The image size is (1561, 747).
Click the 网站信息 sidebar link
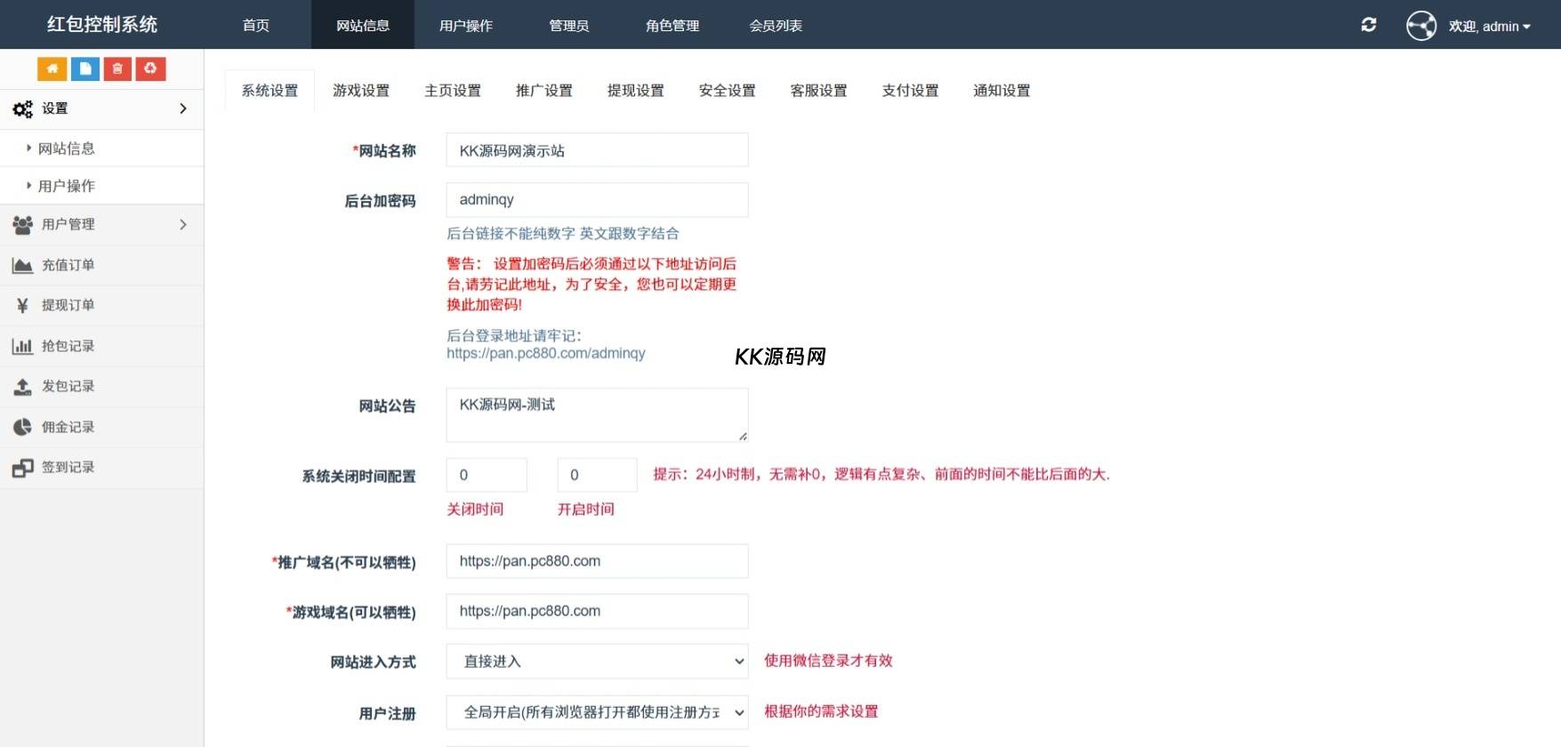[67, 149]
